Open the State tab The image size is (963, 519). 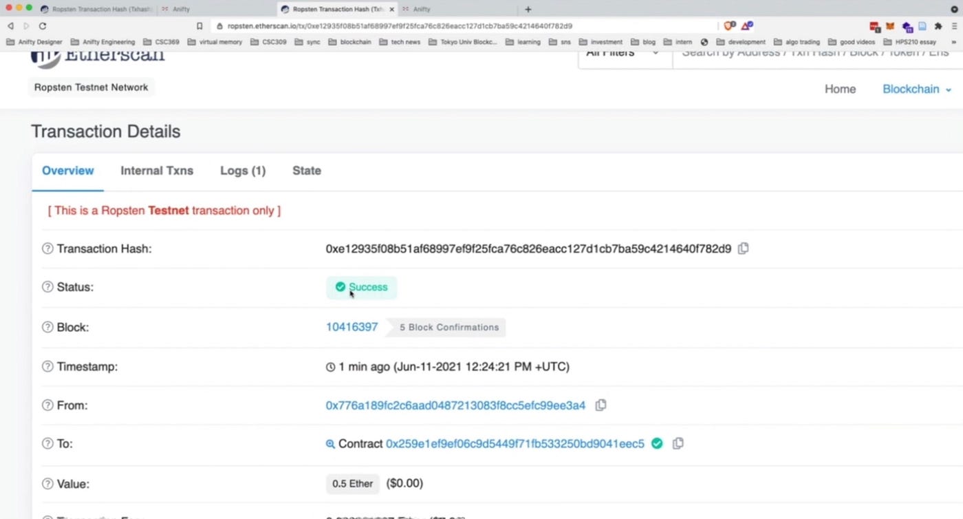pos(307,171)
